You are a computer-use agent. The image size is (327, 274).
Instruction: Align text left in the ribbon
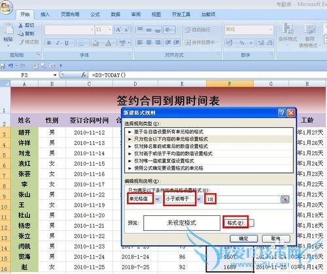point(140,42)
